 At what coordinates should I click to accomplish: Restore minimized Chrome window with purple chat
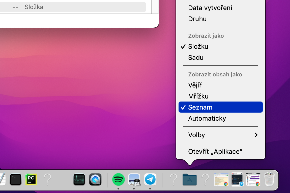(253, 179)
